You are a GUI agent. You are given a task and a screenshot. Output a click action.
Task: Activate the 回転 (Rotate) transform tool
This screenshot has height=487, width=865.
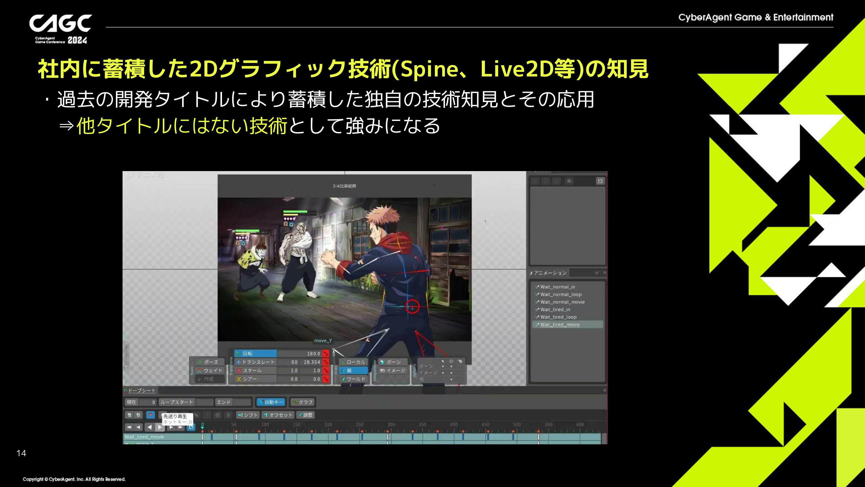pos(255,354)
